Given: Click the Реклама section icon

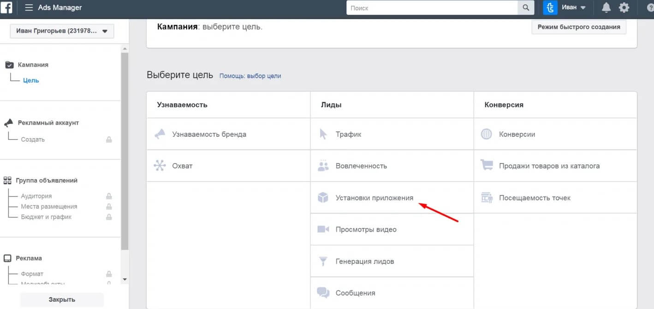Looking at the screenshot, I should (x=7, y=258).
